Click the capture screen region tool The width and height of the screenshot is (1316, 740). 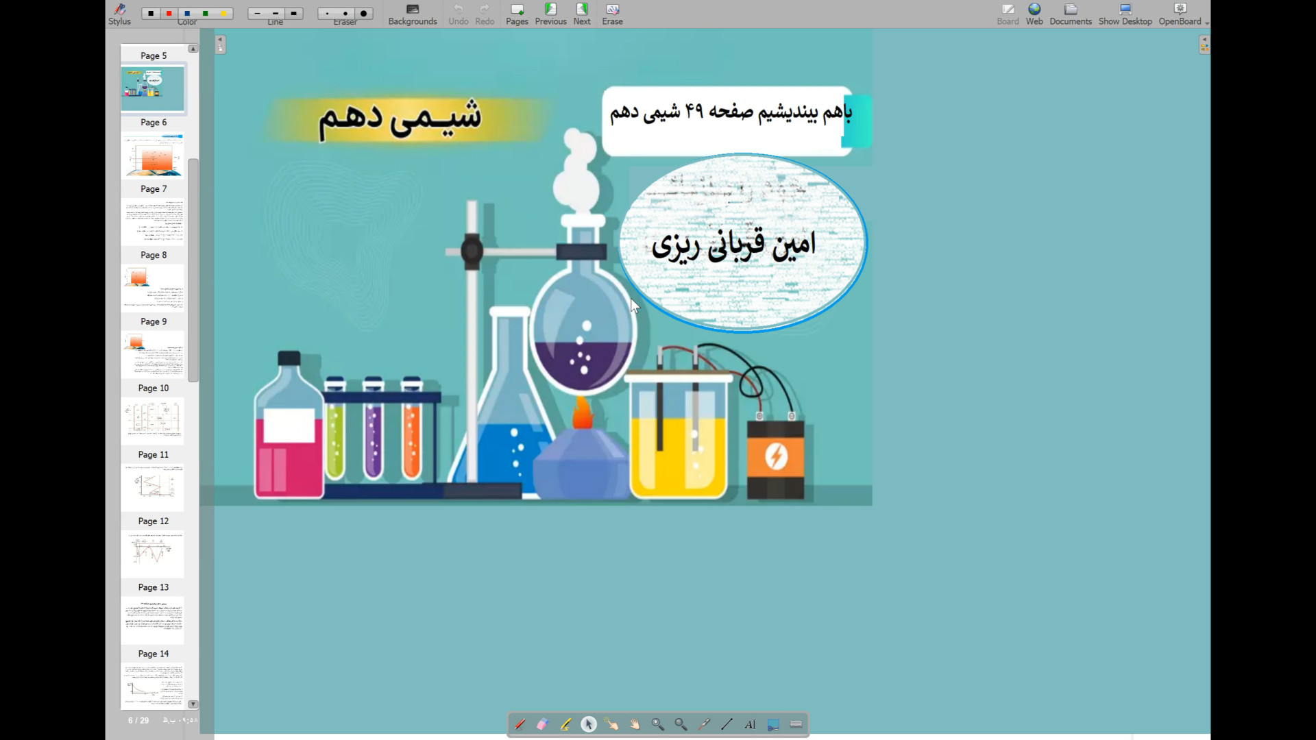(x=773, y=724)
